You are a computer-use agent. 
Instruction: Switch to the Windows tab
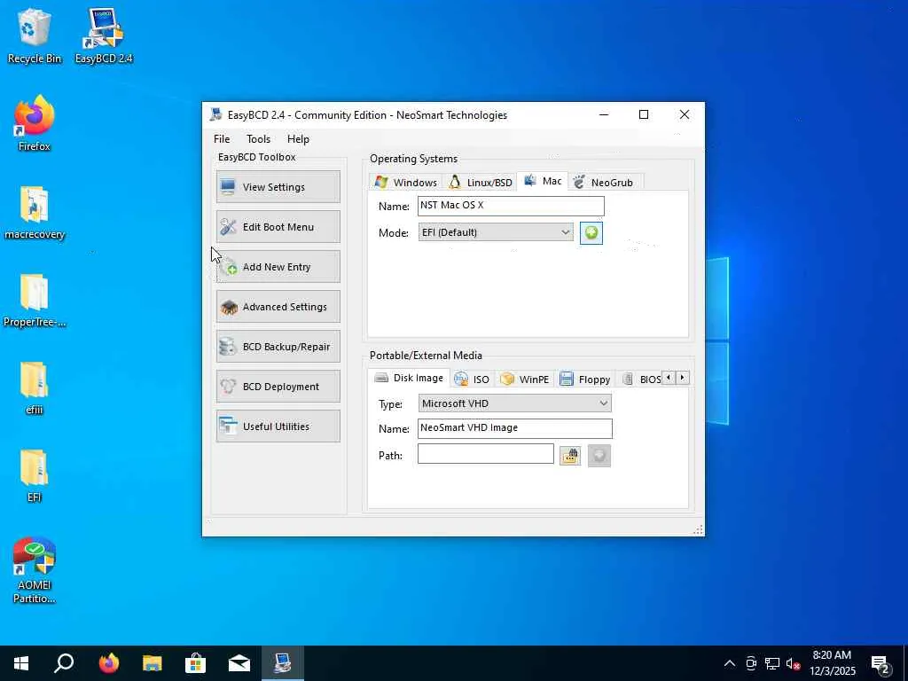(x=405, y=183)
